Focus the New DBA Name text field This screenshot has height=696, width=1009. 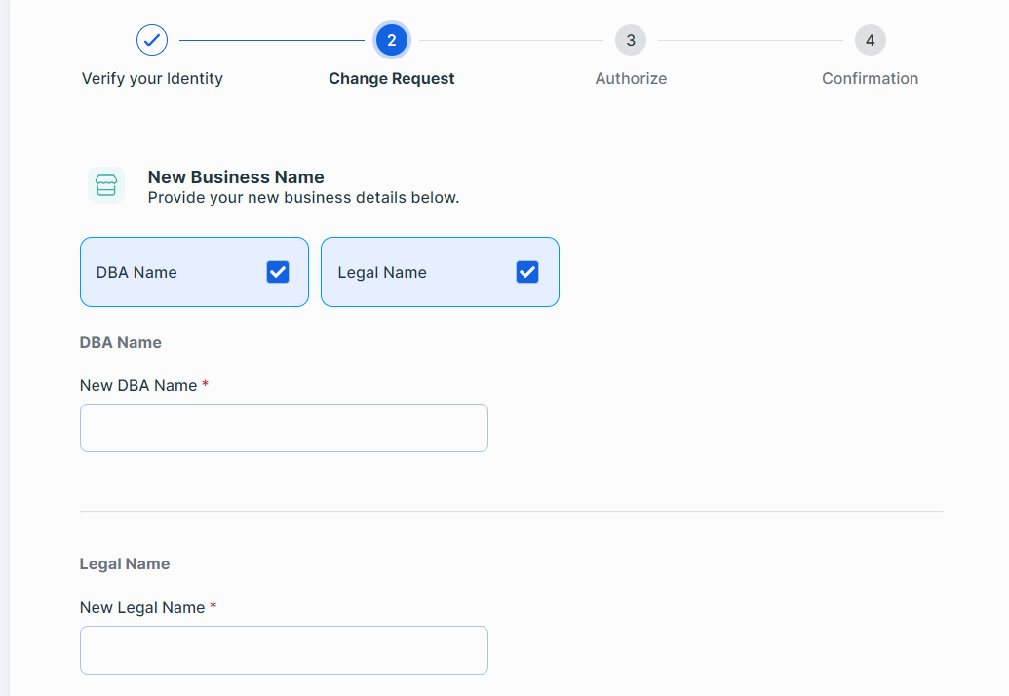tap(284, 428)
